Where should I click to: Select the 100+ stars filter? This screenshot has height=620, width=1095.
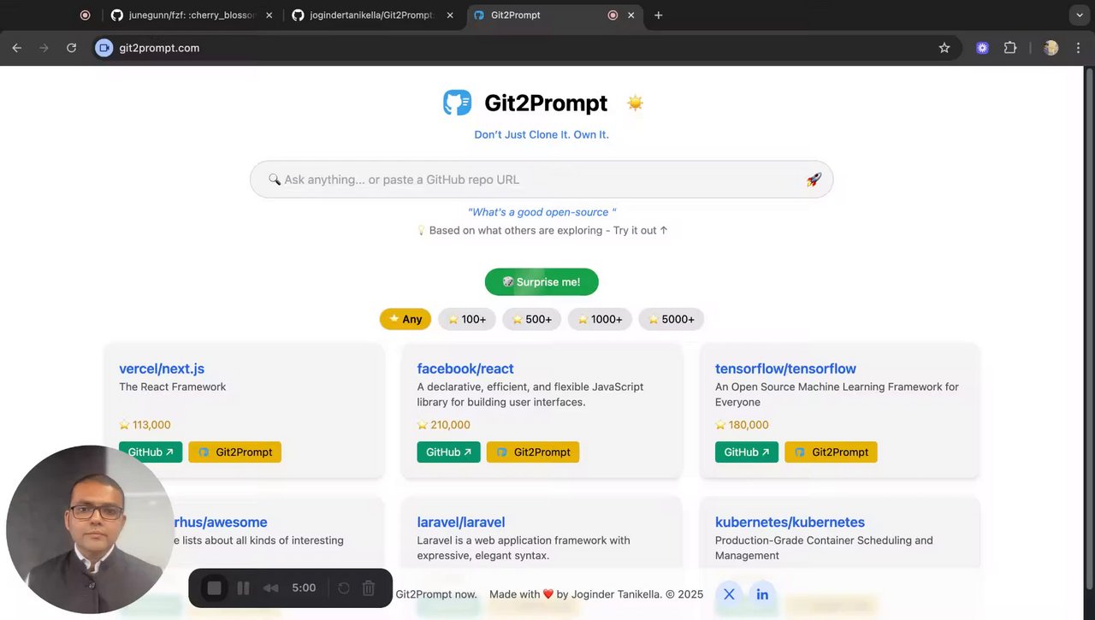coord(467,319)
